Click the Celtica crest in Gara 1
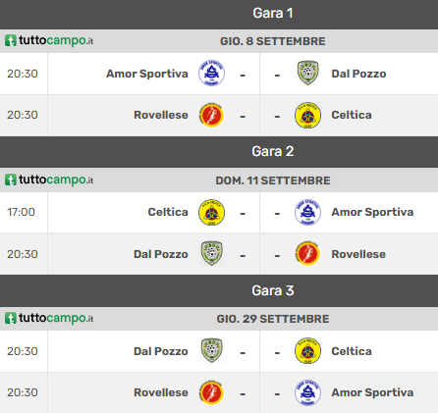438x413 pixels. (x=307, y=115)
